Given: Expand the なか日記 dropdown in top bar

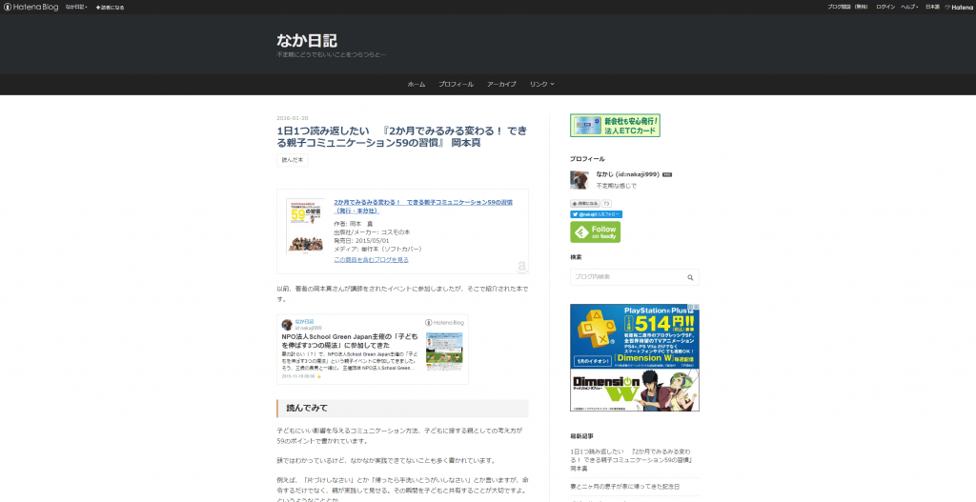Looking at the screenshot, I should [76, 7].
